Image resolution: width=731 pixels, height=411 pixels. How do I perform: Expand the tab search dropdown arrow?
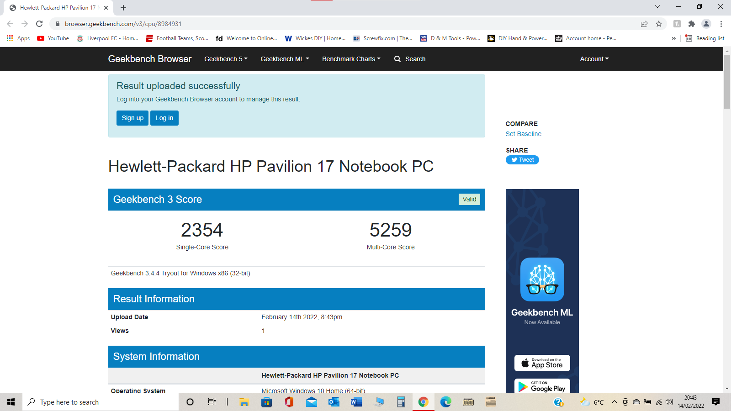pyautogui.click(x=657, y=6)
